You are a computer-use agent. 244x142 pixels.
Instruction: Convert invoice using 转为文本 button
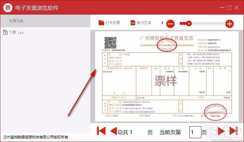tap(141, 23)
